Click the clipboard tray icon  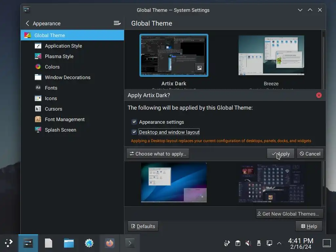[x=238, y=243]
